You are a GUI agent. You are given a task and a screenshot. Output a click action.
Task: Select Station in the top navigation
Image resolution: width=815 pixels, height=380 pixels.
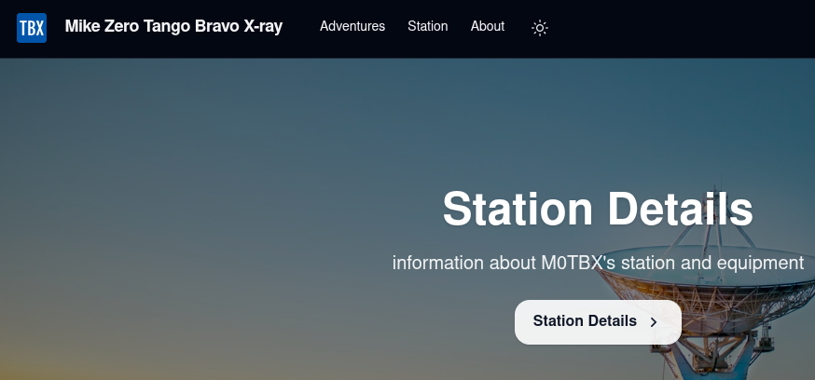[x=427, y=26]
